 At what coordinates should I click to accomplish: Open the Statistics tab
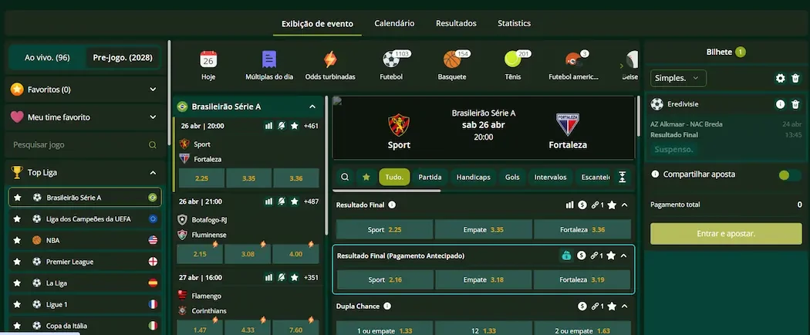click(514, 23)
